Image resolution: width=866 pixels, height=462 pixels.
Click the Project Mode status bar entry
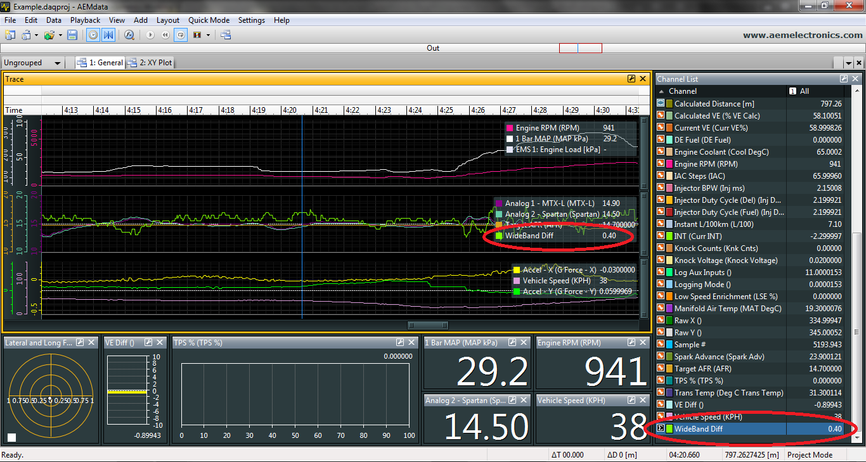pos(810,454)
